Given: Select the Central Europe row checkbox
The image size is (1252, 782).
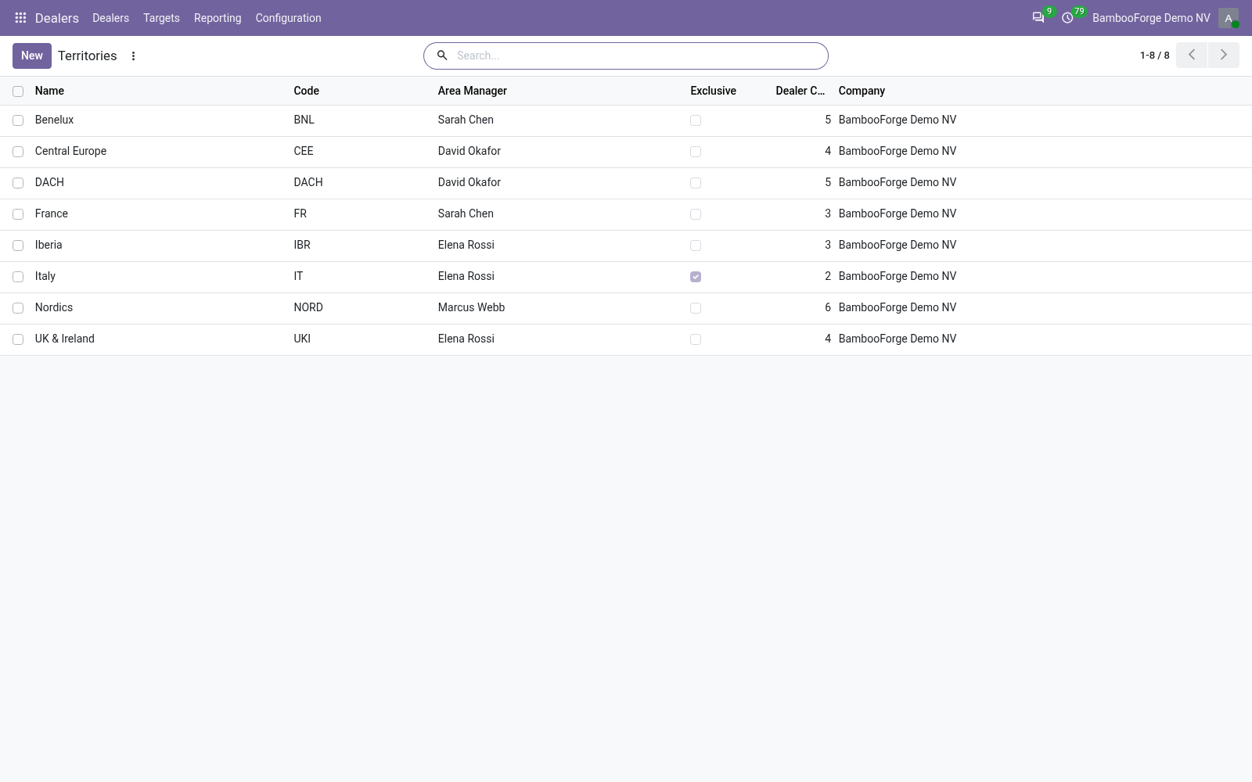Looking at the screenshot, I should coord(18,152).
